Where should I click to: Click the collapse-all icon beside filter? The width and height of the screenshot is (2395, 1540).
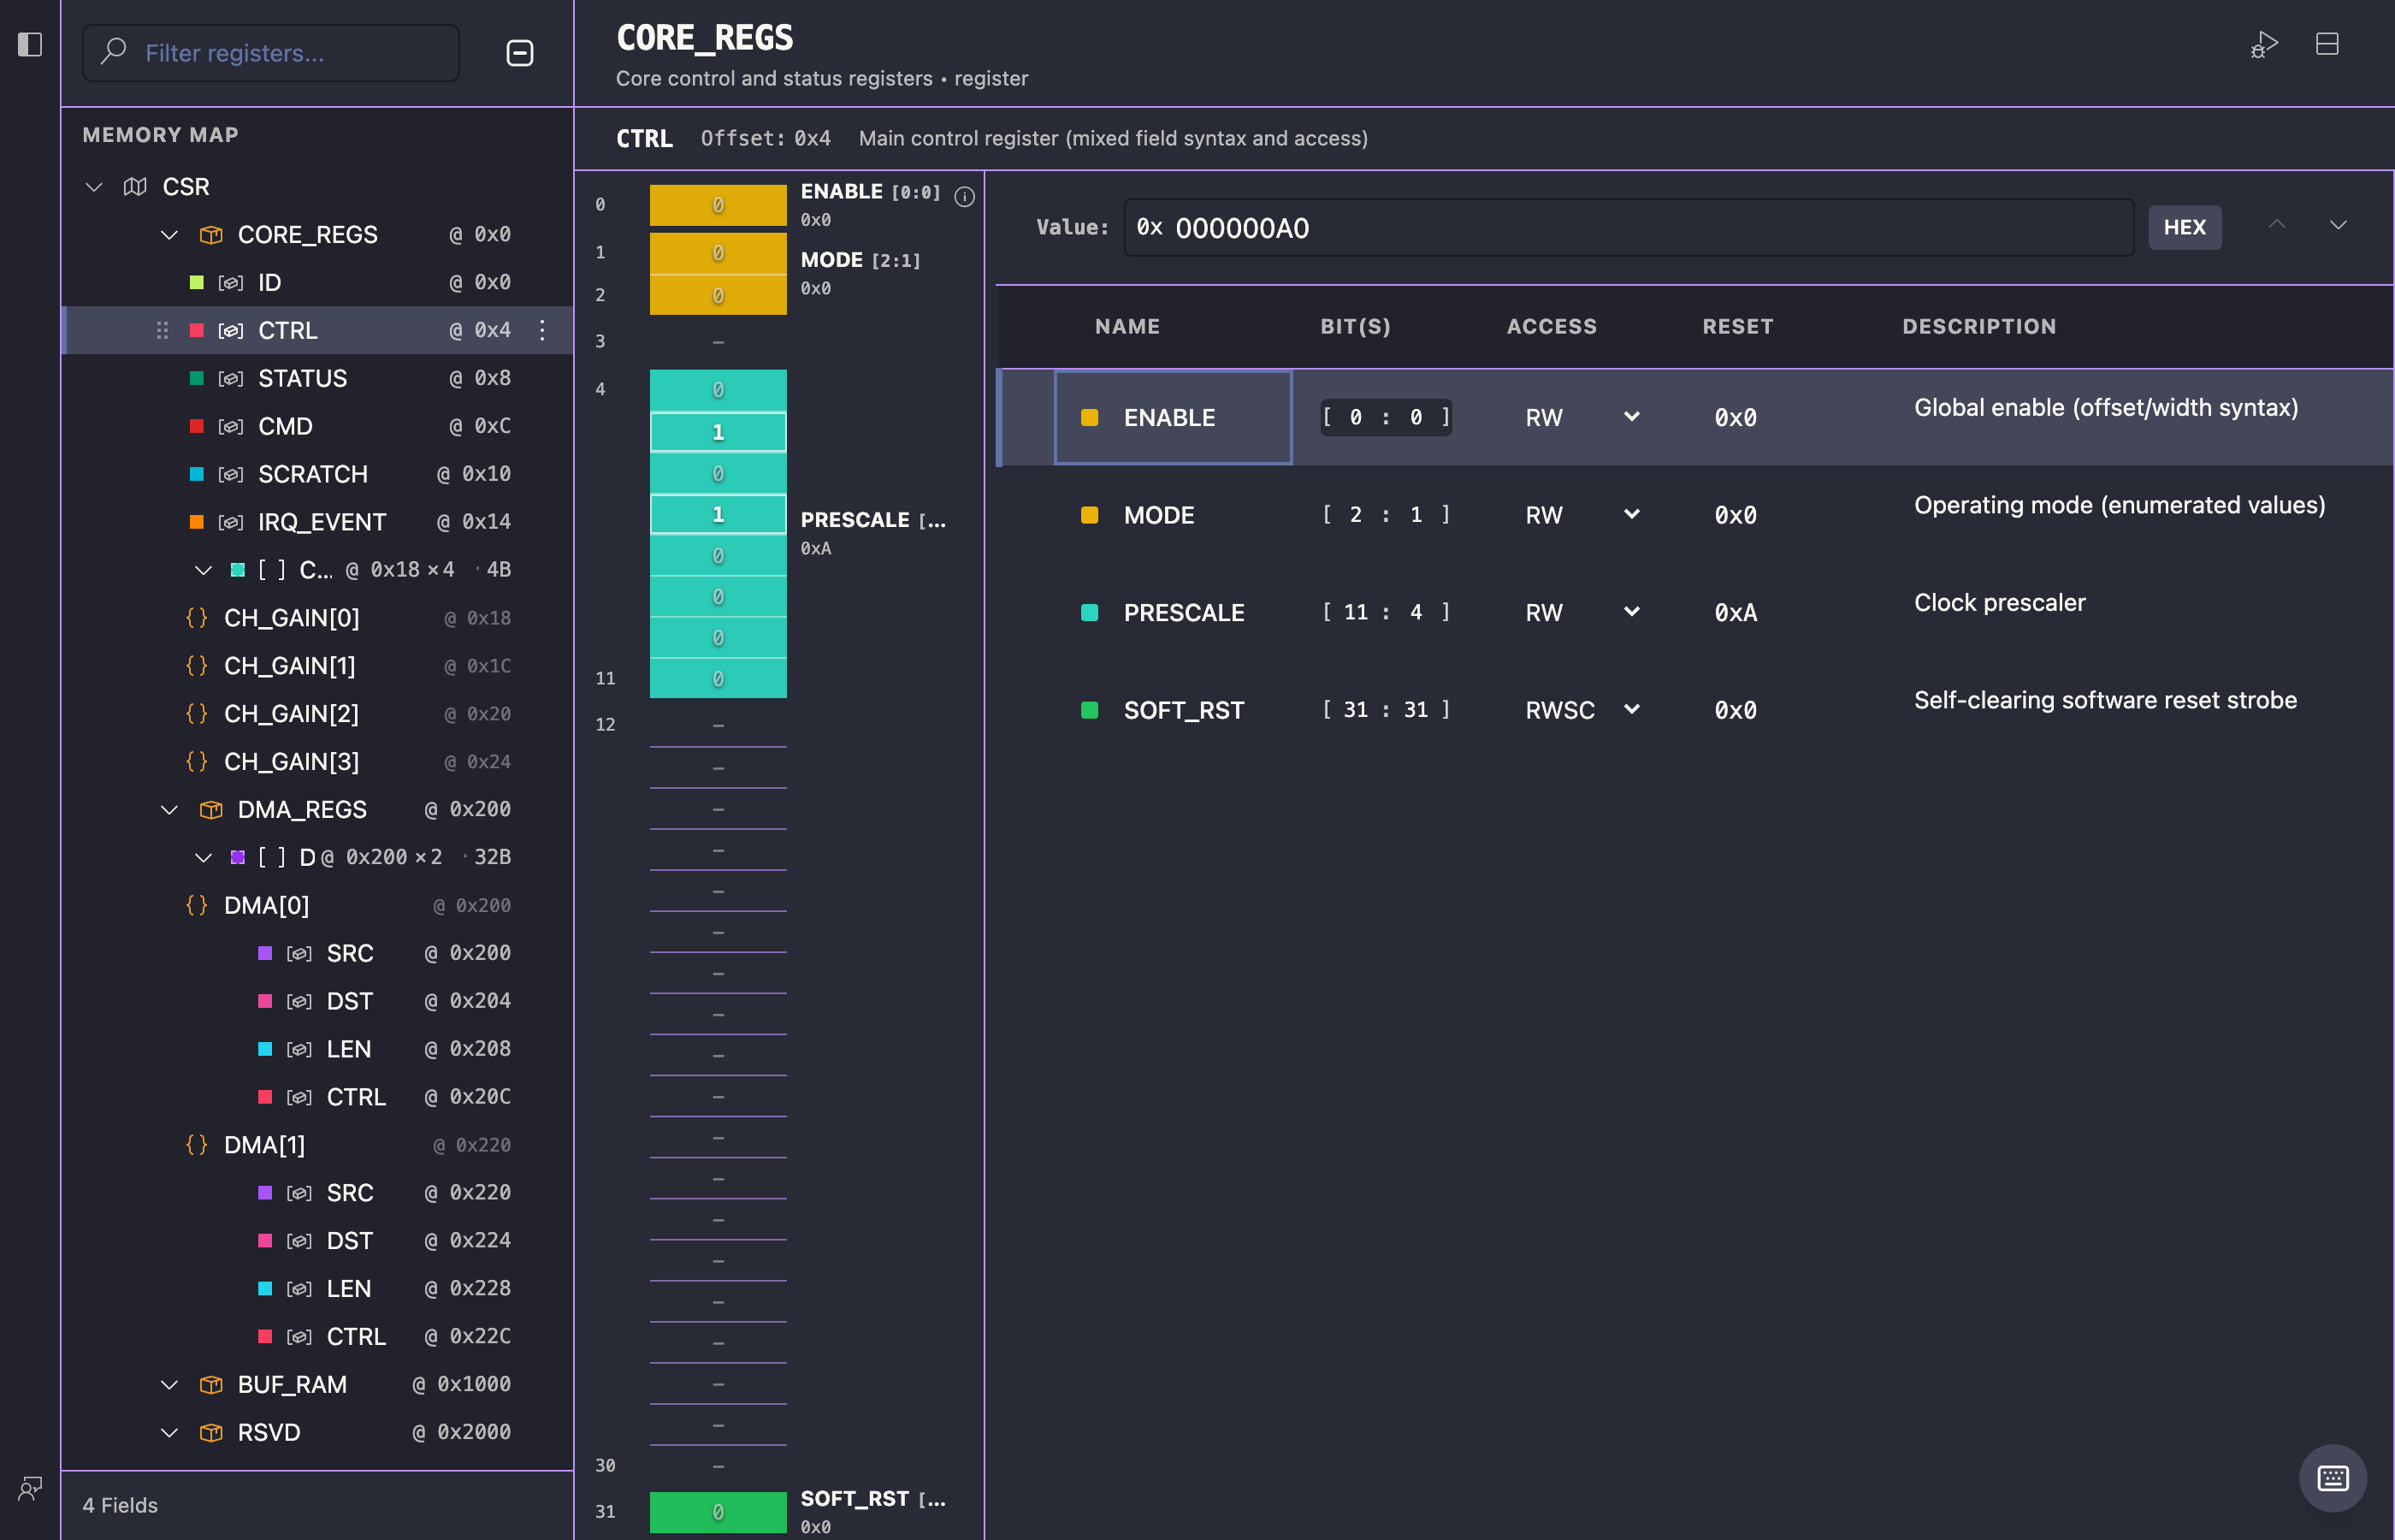pyautogui.click(x=520, y=53)
